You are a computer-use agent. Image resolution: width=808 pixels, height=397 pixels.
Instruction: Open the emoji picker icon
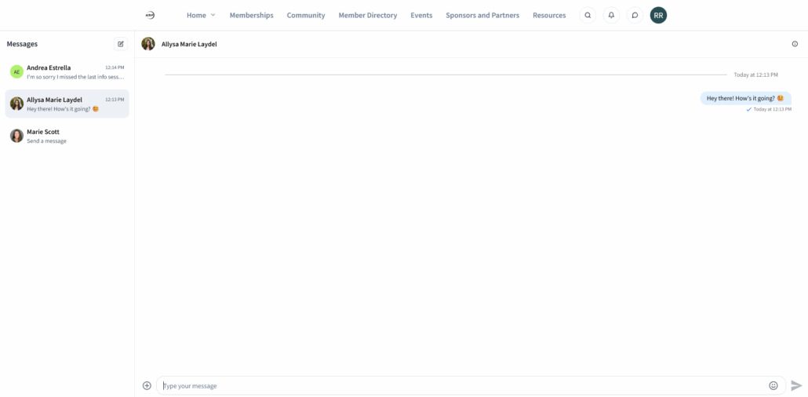tap(773, 385)
